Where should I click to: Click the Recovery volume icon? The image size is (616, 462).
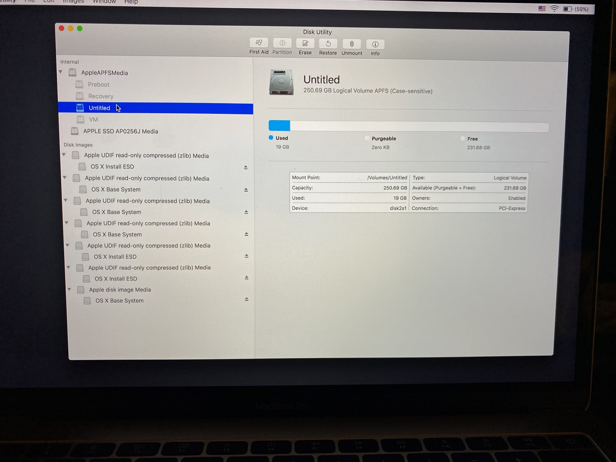[x=80, y=96]
